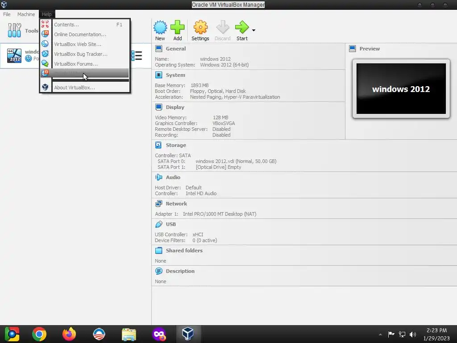The image size is (457, 343).
Task: Open the round red-white-blue taskbar app
Action: (x=99, y=334)
